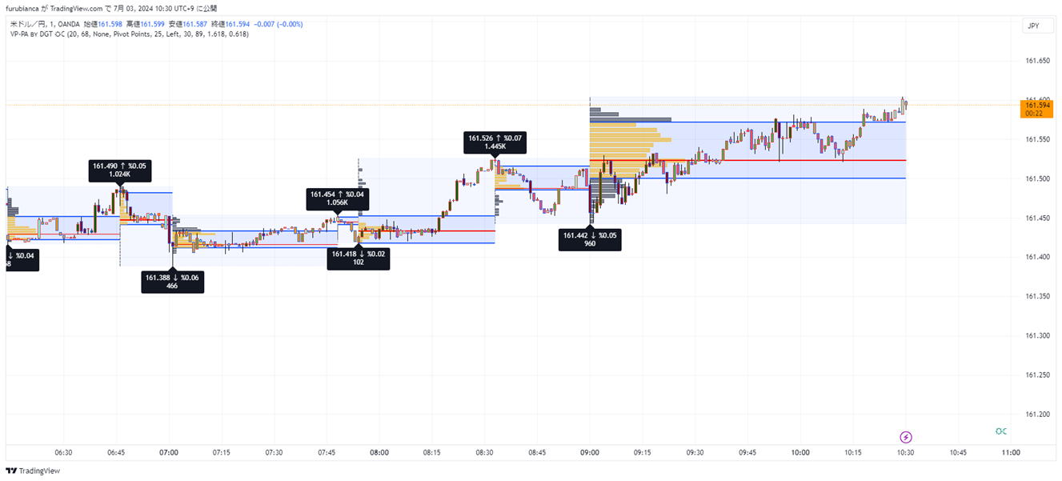Viewport: 1062px width, 481px height.
Task: Click the 161.418 pivot low label
Action: pyautogui.click(x=359, y=258)
